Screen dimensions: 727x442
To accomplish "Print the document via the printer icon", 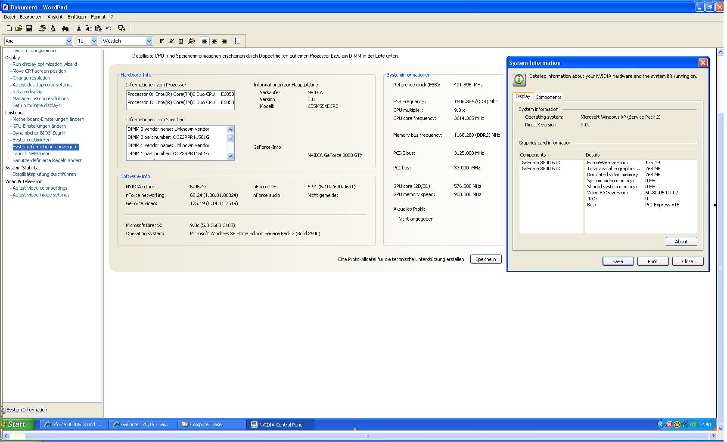I will 42,28.
